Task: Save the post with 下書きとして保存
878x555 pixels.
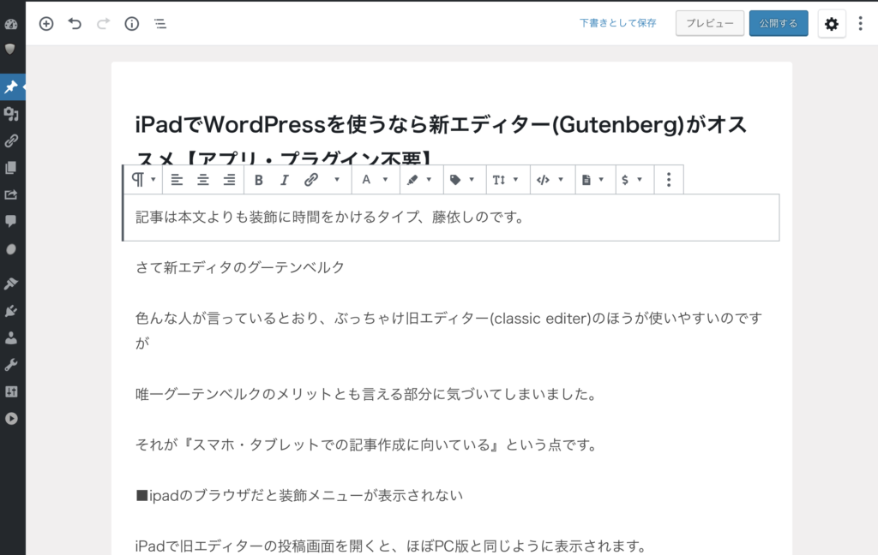Action: coord(617,23)
